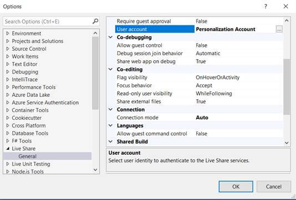This screenshot has height=200, width=296.
Task: Collapse the Shared Build group
Action: [x=111, y=141]
